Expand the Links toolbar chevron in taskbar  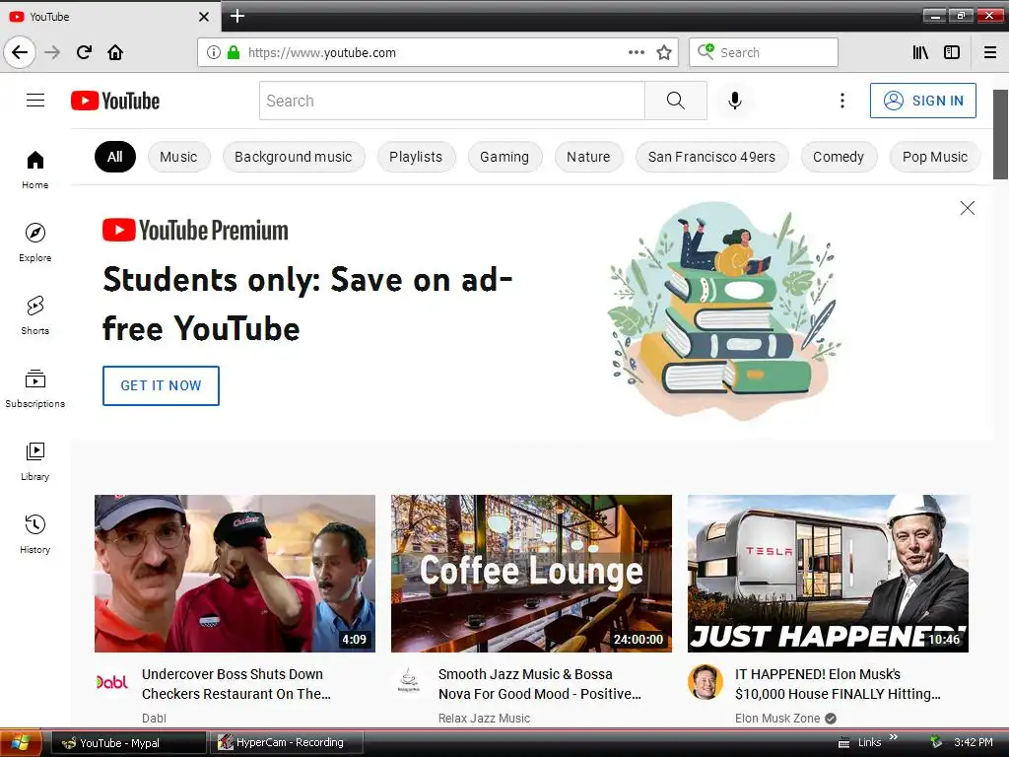coord(893,737)
